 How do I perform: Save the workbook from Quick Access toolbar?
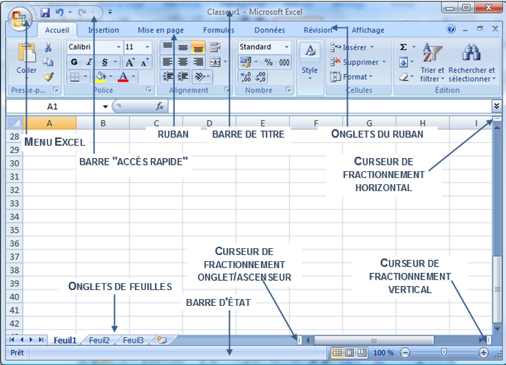pos(45,12)
